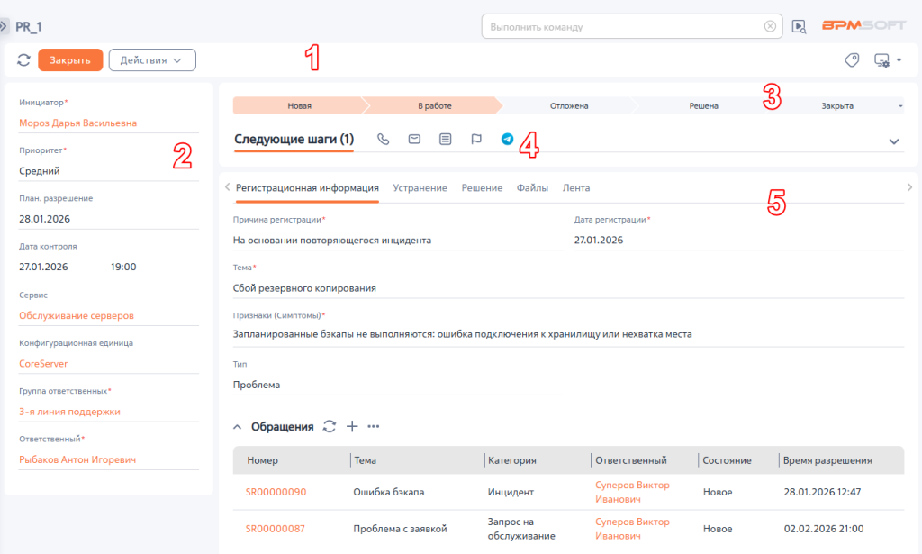Viewport: 922px width, 554px height.
Task: Add new record to Обращения with plus icon
Action: pos(352,426)
